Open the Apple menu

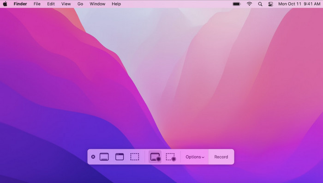[5, 4]
